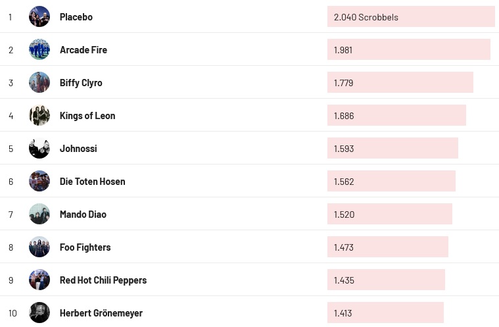Image resolution: width=499 pixels, height=327 pixels.
Task: Open the 1.562 scrobble count bar
Action: click(391, 182)
